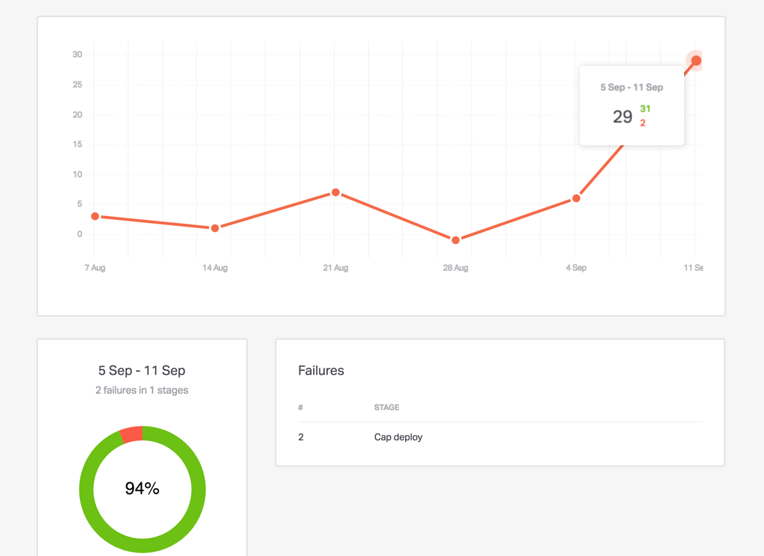Select the 94% success donut center
This screenshot has height=556, width=764.
click(142, 489)
